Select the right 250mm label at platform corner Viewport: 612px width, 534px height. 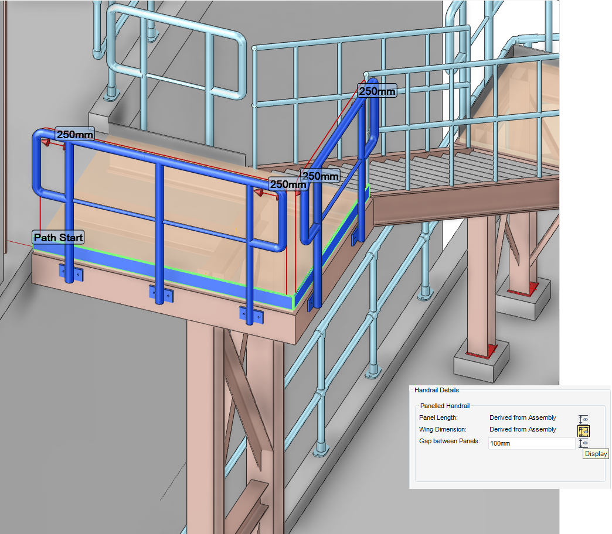click(x=320, y=176)
